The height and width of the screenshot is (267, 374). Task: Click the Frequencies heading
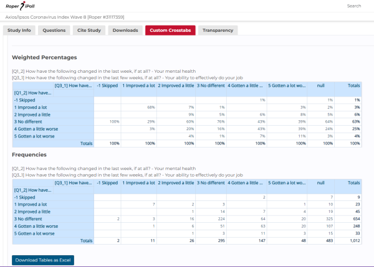(x=29, y=155)
